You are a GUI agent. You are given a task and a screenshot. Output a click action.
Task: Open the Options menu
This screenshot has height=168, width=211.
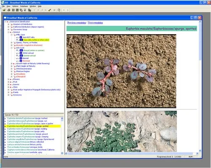(x=15, y=6)
